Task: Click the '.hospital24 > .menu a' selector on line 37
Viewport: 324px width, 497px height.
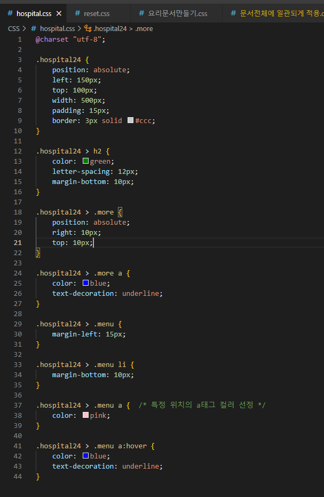Action: (x=78, y=405)
